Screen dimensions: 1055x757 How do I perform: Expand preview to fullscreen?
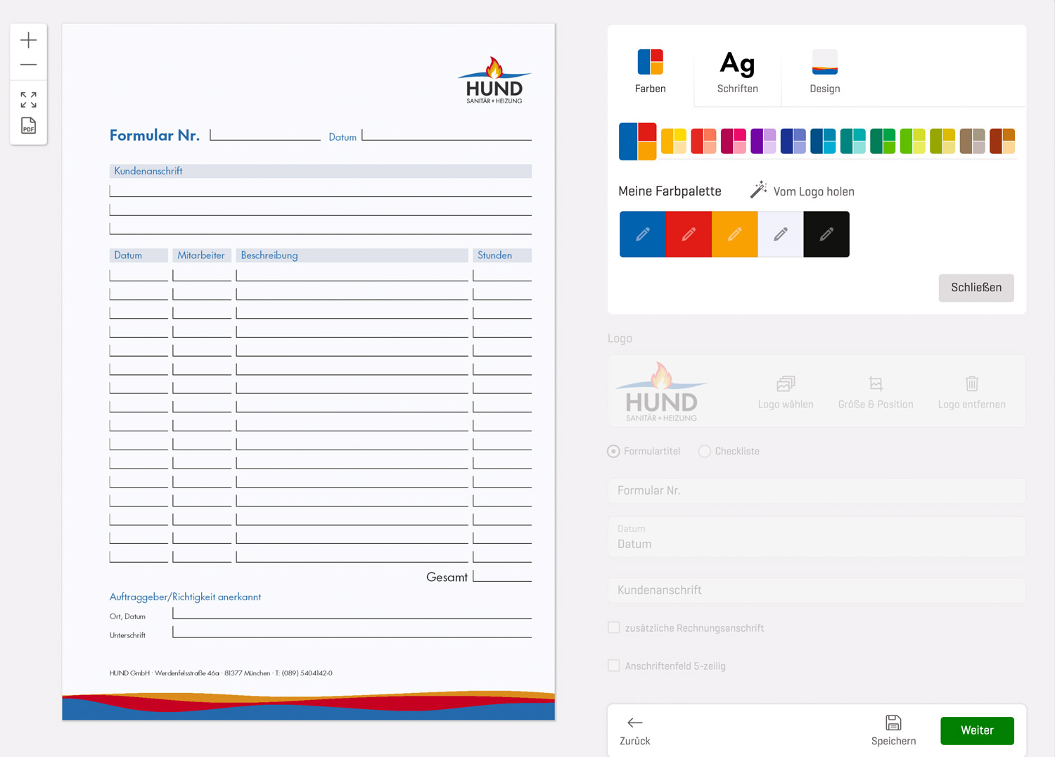[x=28, y=100]
